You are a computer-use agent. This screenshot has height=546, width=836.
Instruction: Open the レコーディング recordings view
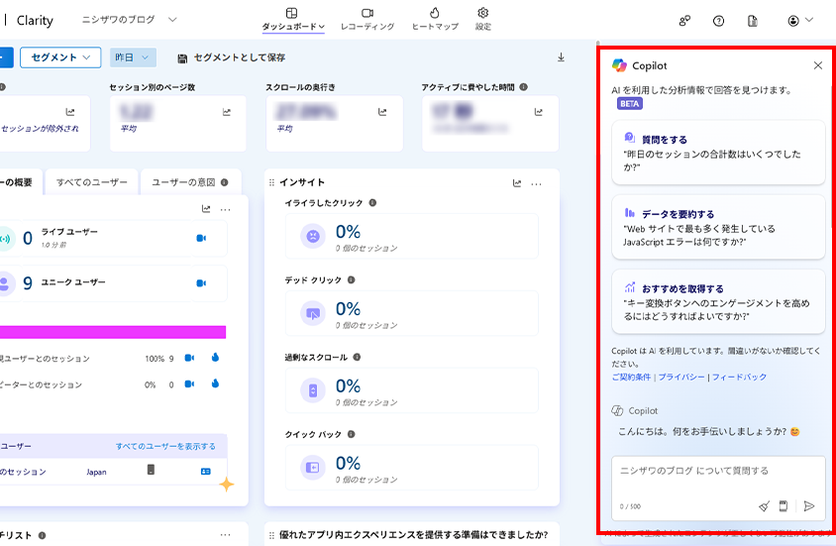point(366,19)
